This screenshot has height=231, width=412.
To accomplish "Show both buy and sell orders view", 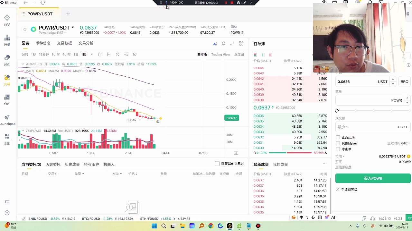I will coord(256,55).
